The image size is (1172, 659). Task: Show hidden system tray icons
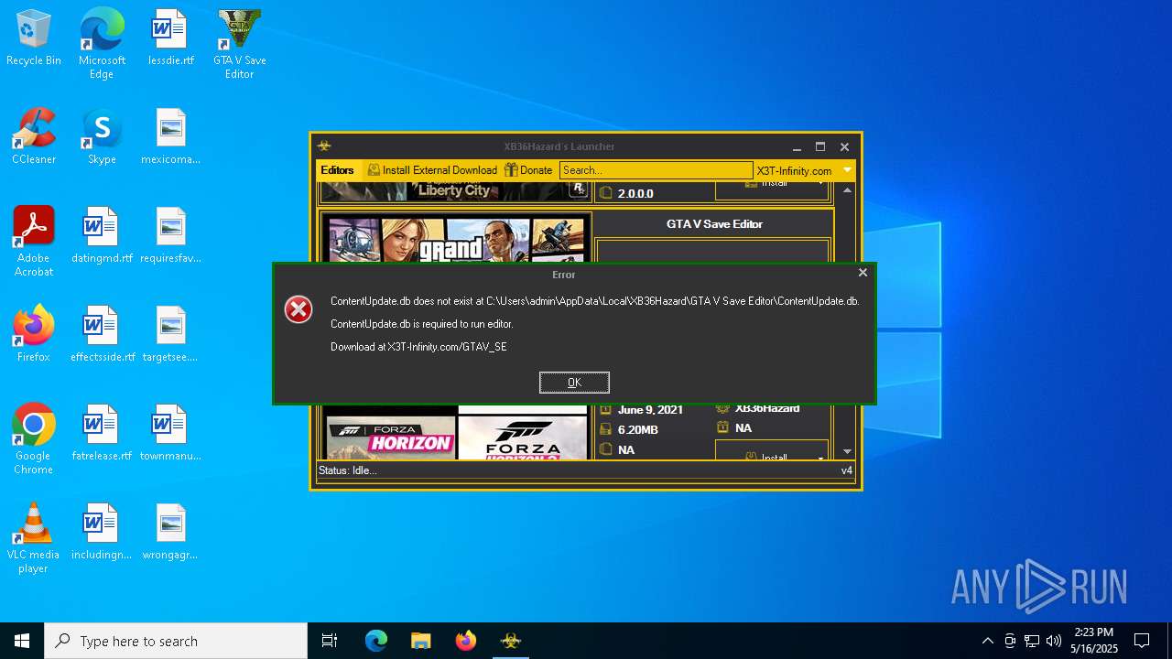pyautogui.click(x=987, y=641)
